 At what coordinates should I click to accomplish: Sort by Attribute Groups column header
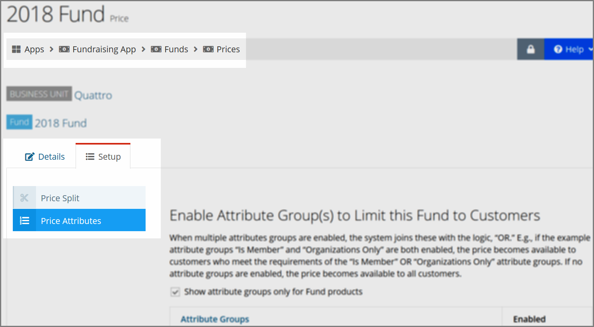point(215,319)
